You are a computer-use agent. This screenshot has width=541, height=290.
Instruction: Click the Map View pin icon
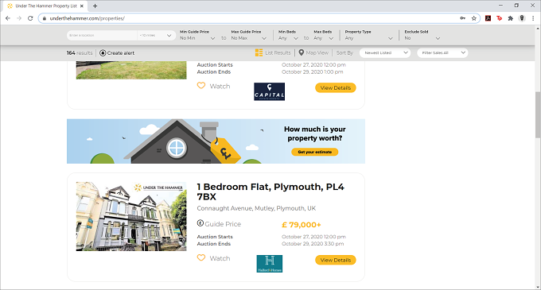point(302,52)
